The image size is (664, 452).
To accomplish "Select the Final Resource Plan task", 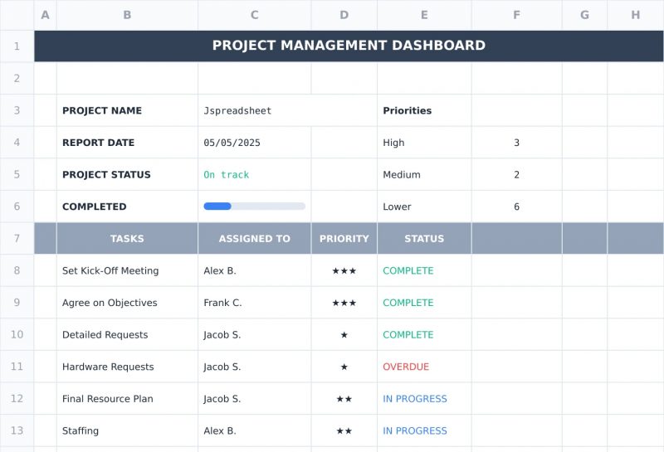I will coord(127,399).
